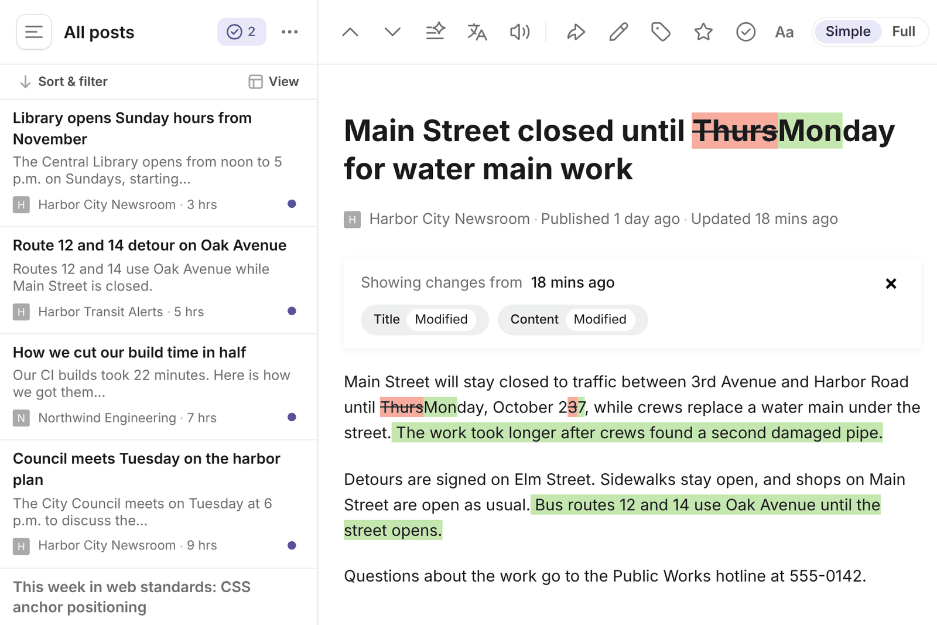Open 'This week in web standards' post
937x625 pixels.
[159, 597]
